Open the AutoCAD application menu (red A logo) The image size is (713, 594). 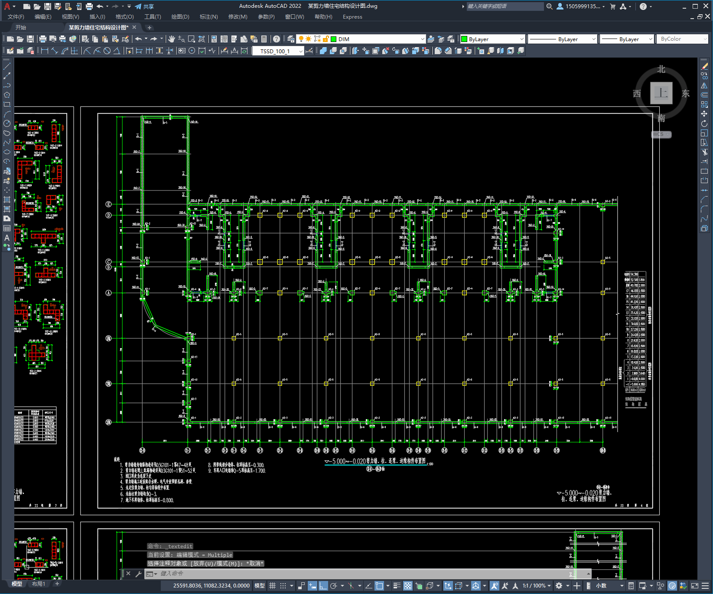(x=7, y=6)
